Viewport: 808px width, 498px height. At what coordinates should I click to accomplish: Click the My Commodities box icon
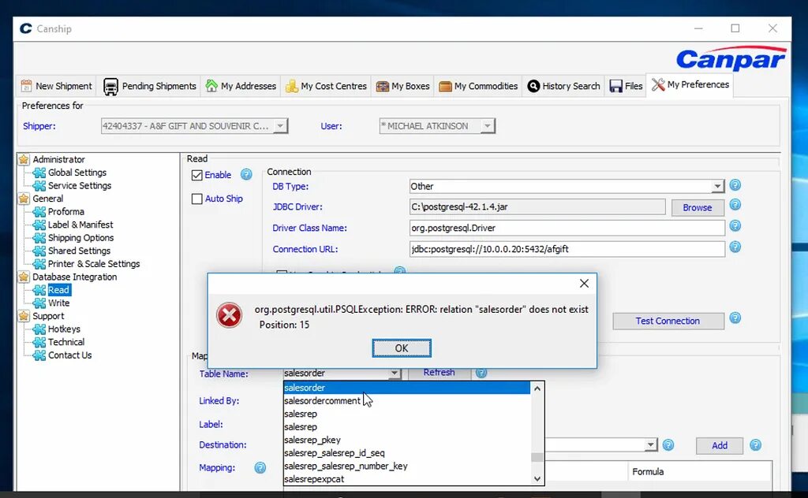point(445,87)
